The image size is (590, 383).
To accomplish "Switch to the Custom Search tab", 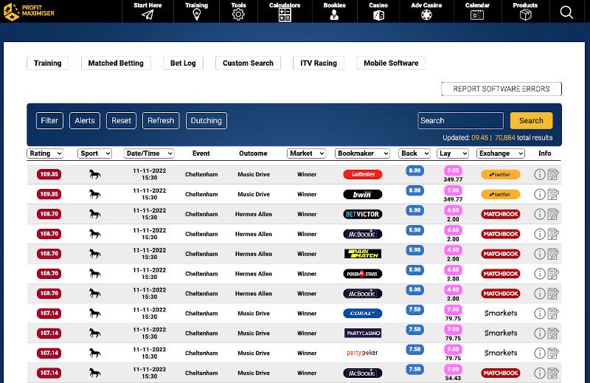I will pyautogui.click(x=248, y=63).
